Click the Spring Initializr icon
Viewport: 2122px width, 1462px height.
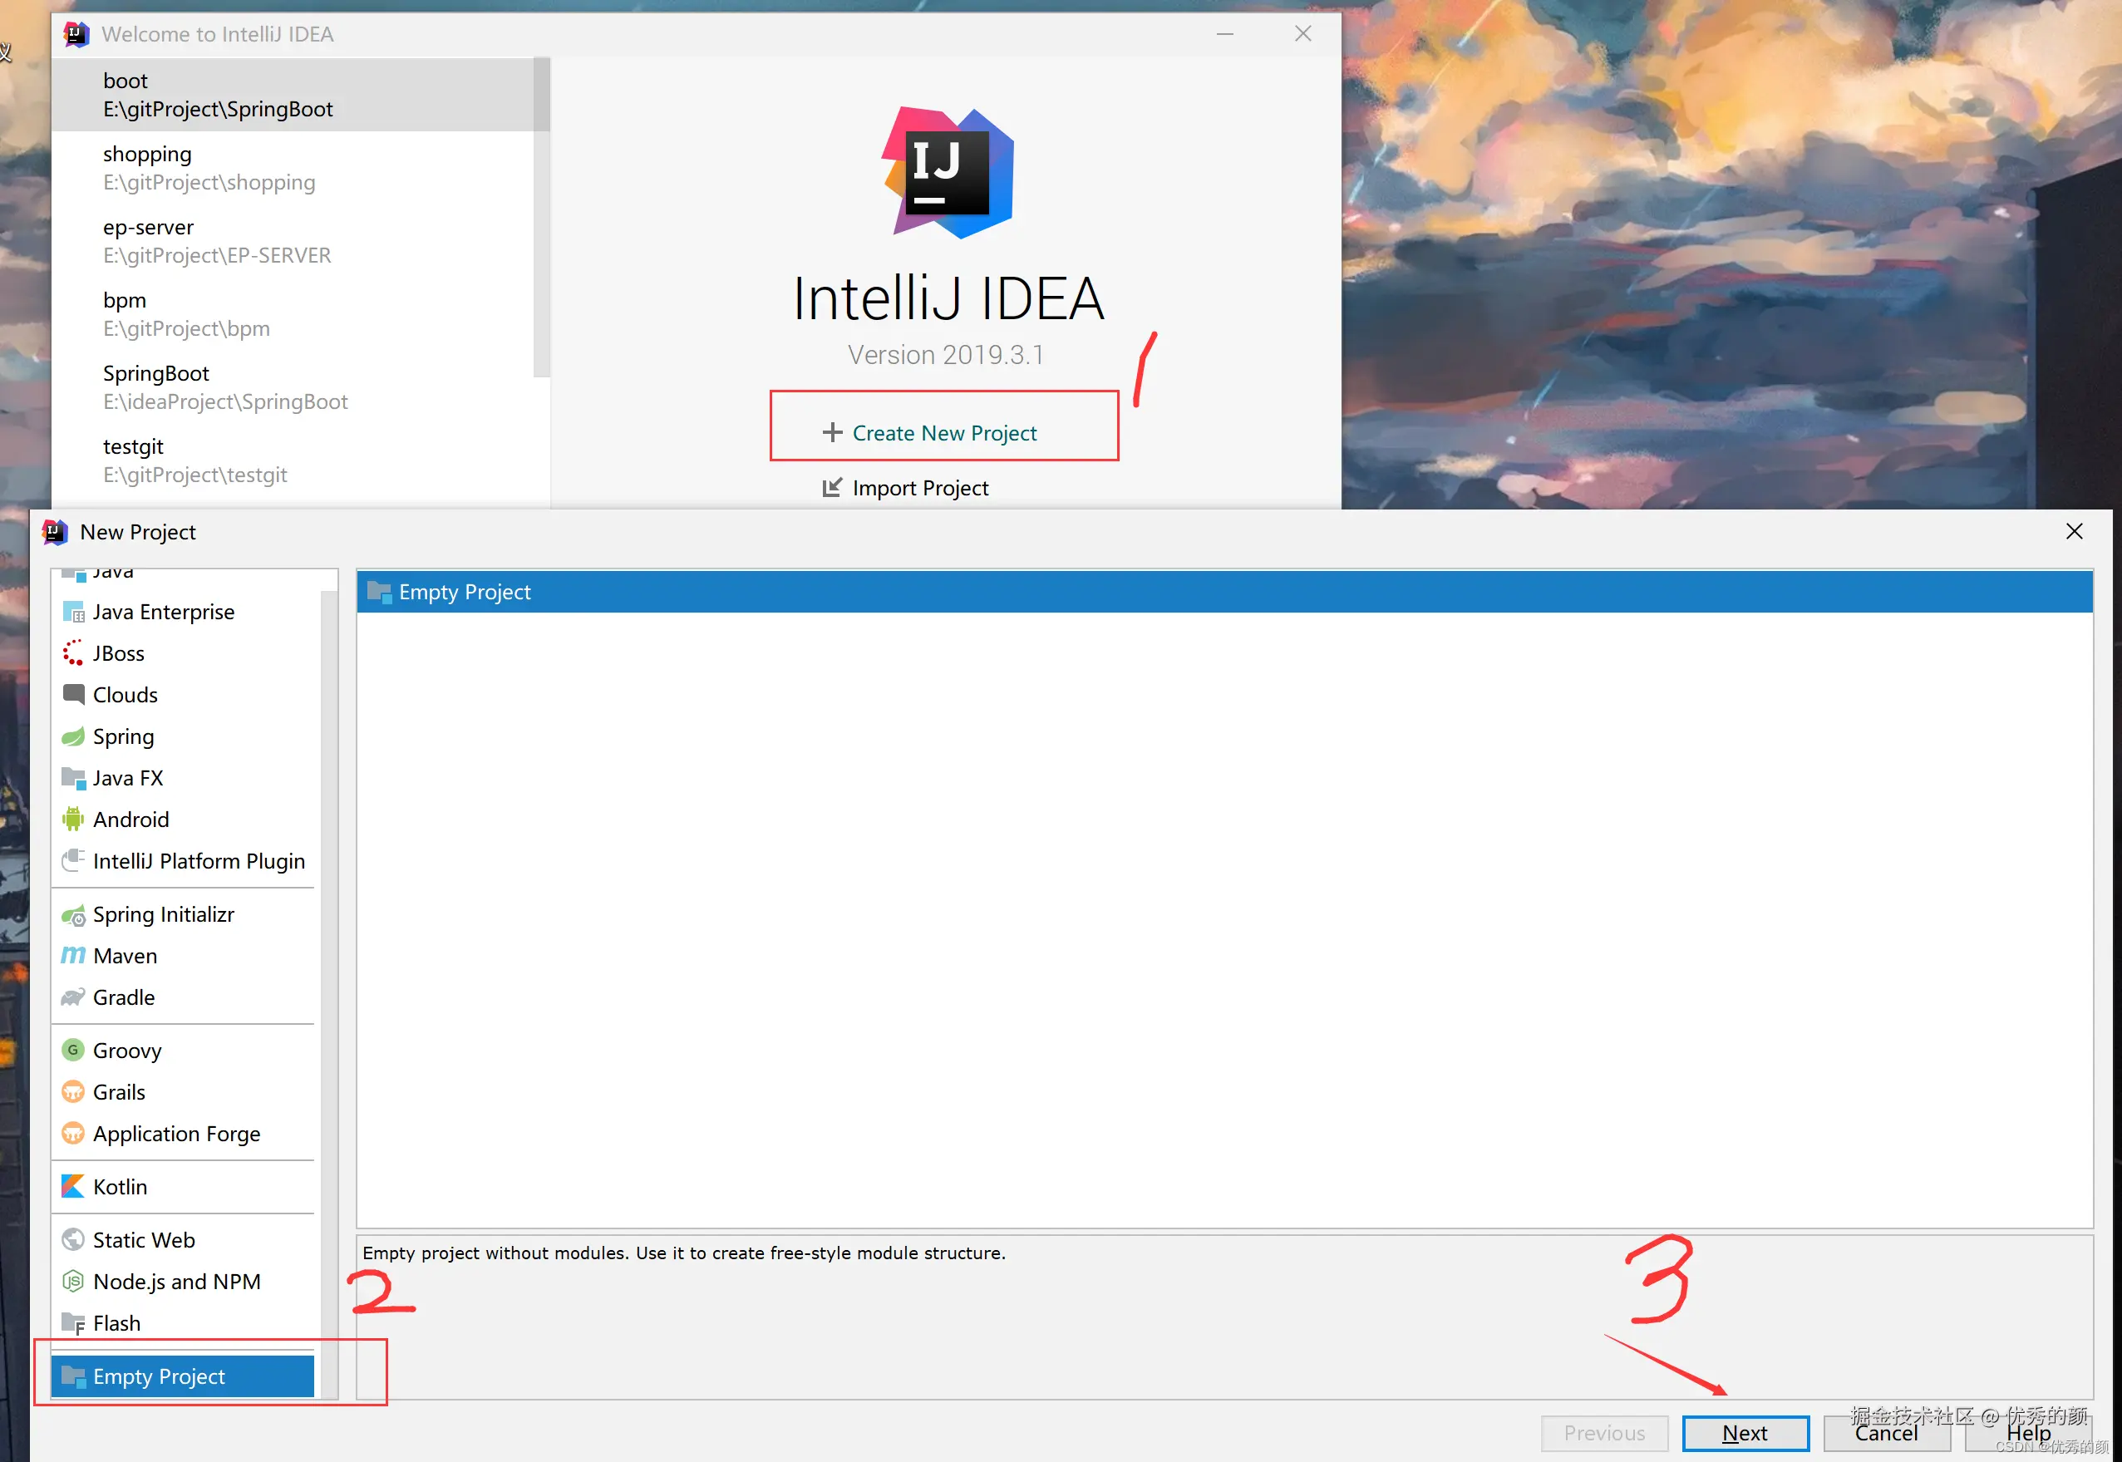tap(72, 914)
